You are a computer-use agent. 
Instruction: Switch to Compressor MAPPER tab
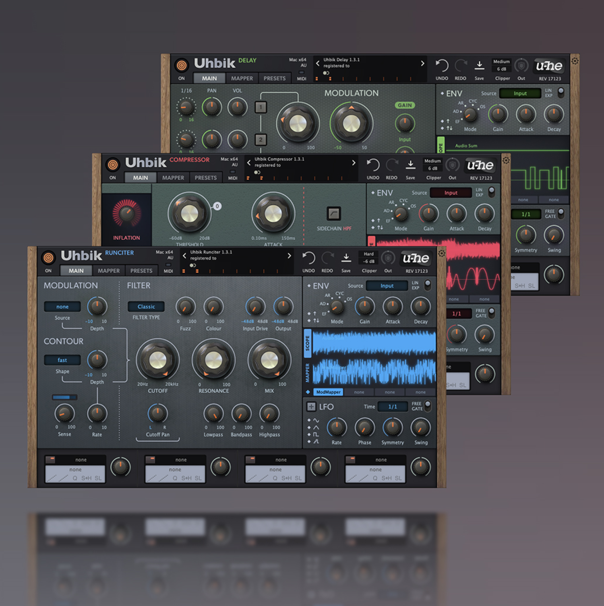coord(173,177)
